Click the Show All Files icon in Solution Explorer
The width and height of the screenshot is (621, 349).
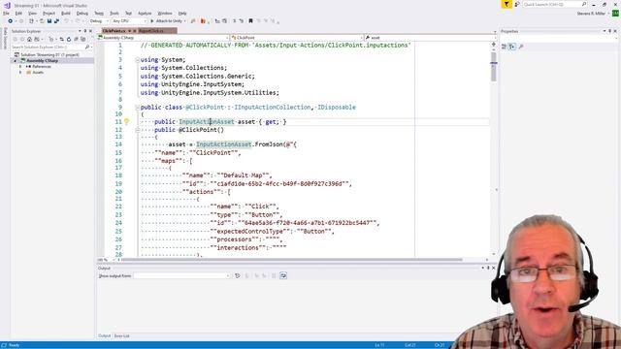click(x=82, y=39)
